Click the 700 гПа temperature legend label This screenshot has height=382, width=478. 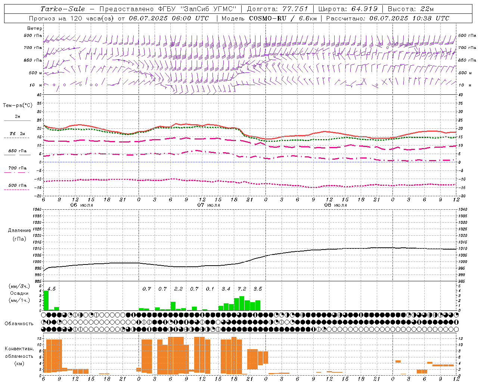[18, 168]
